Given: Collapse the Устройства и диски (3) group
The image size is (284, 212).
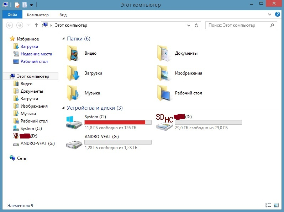Looking at the screenshot, I should [64, 108].
